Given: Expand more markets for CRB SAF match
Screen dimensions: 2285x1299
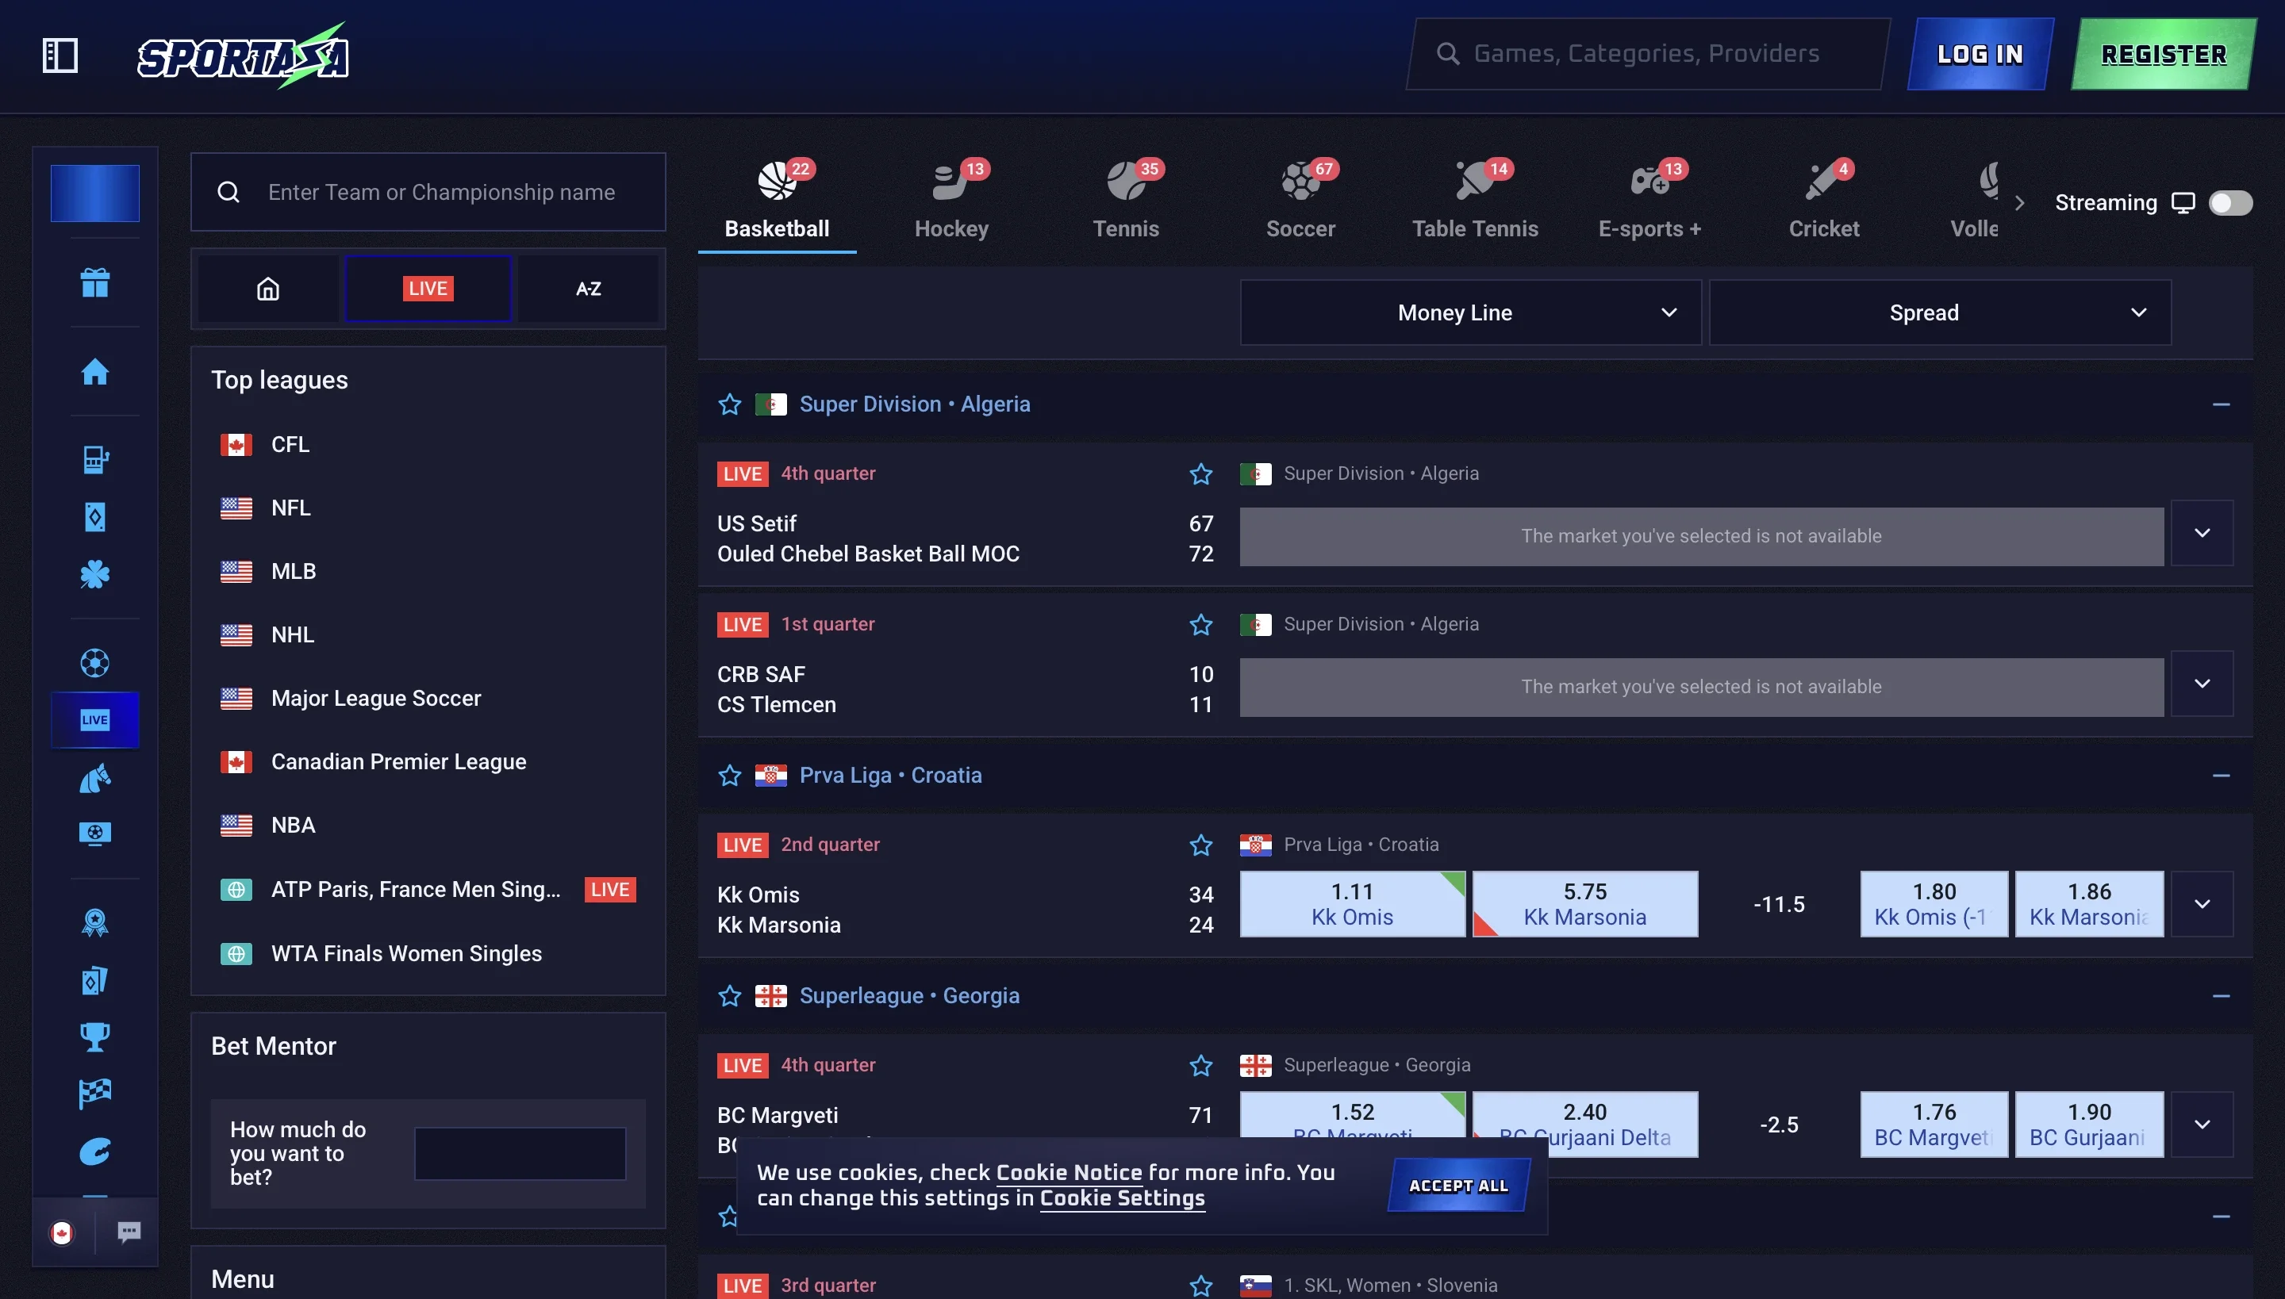Looking at the screenshot, I should click(x=2202, y=684).
